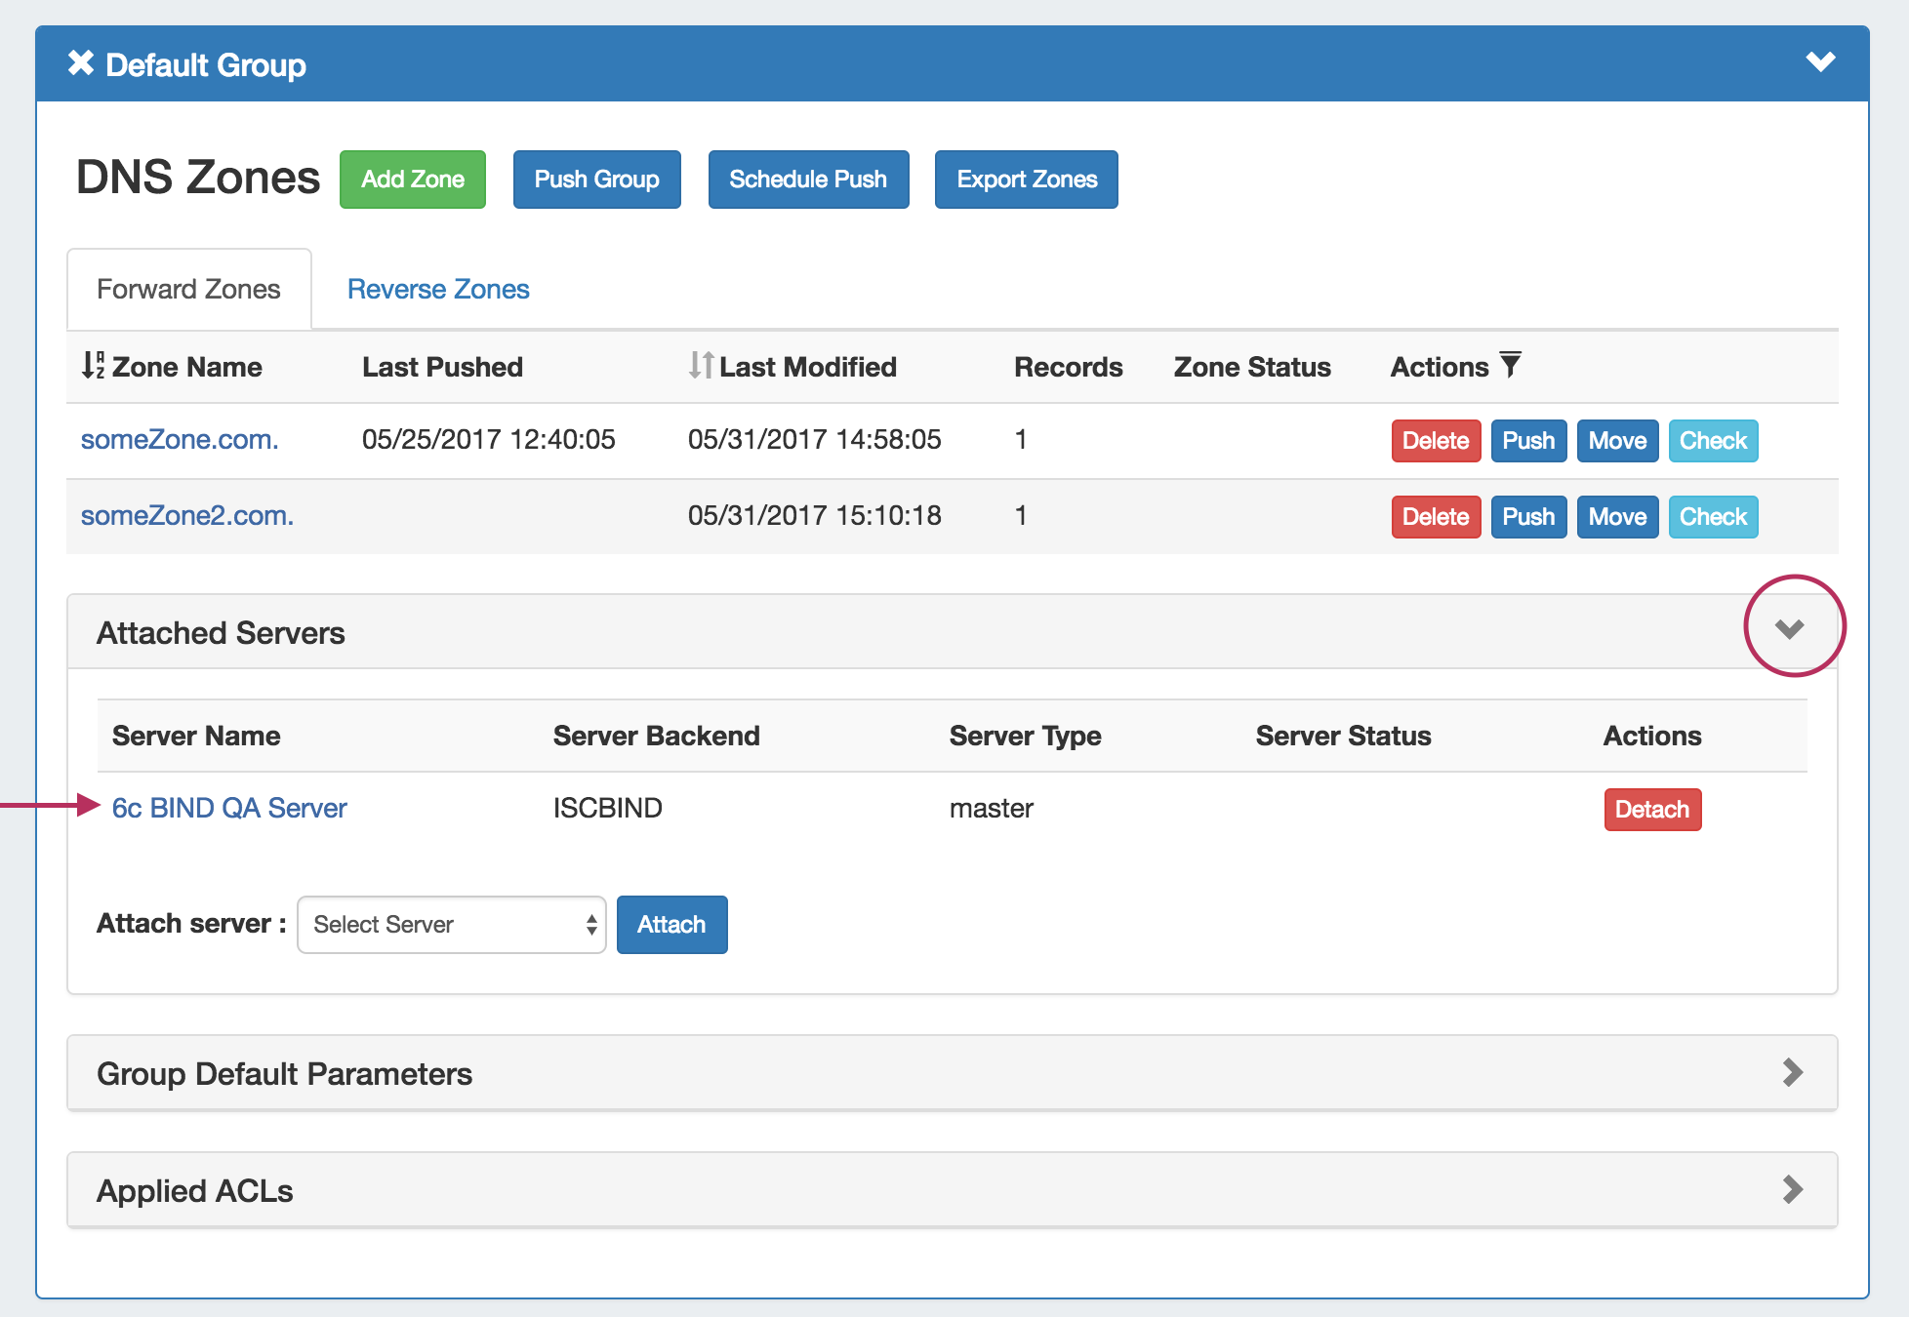
Task: Click the green Add Zone button
Action: pos(412,180)
